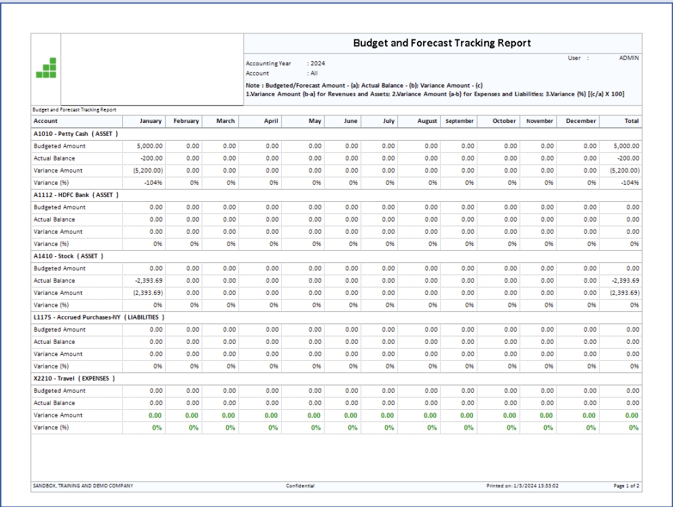This screenshot has width=673, height=507.
Task: Select the X2210 - Travel expenses heading
Action: coord(75,379)
